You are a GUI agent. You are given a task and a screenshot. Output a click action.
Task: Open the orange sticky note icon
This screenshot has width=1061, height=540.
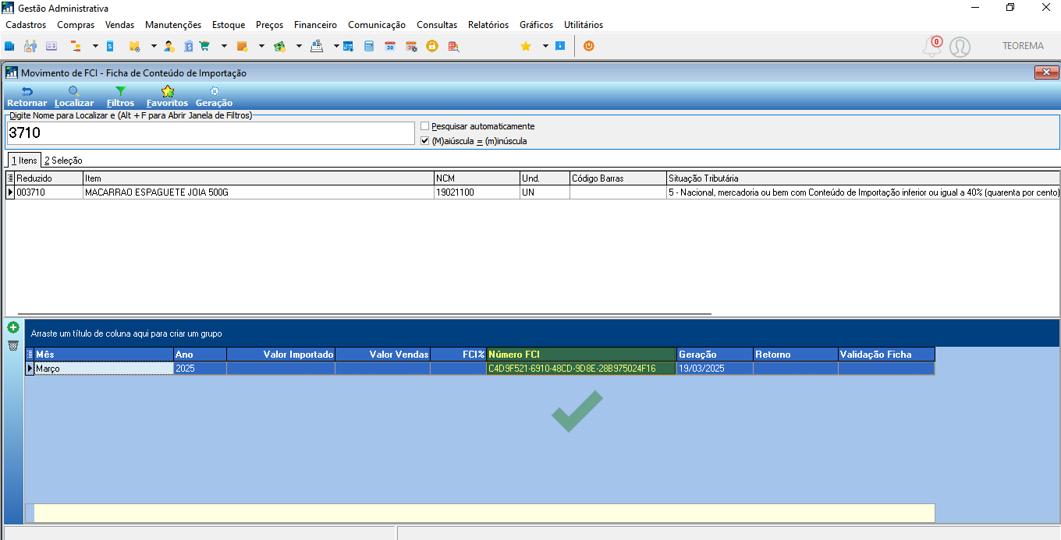(242, 46)
